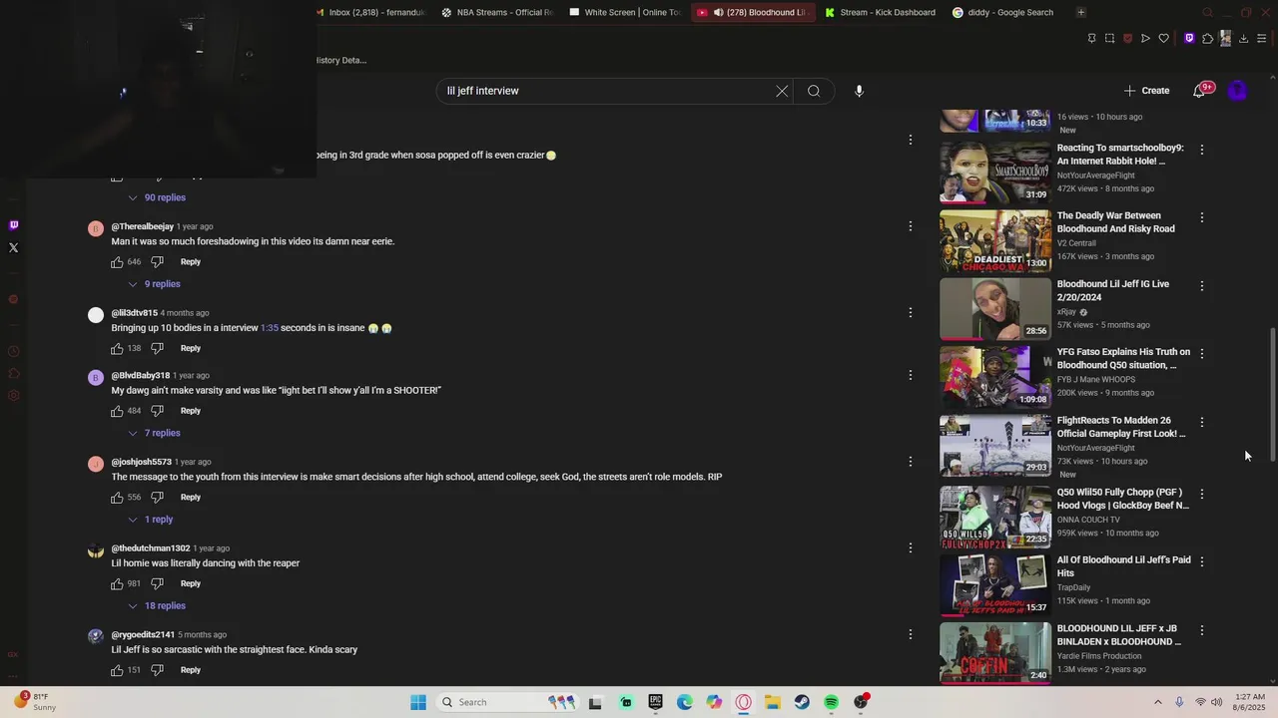Viewport: 1278px width, 718px height.
Task: Dislike the comment by @Therealbeejay
Action: pyautogui.click(x=157, y=262)
